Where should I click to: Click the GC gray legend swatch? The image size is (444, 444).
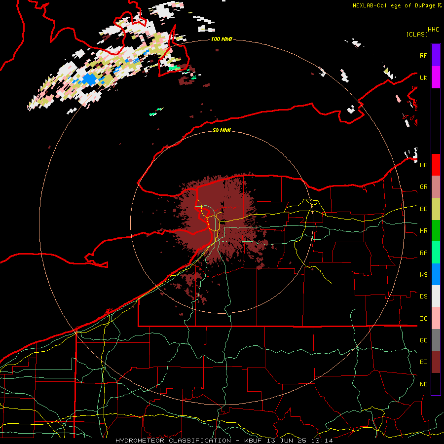point(436,340)
